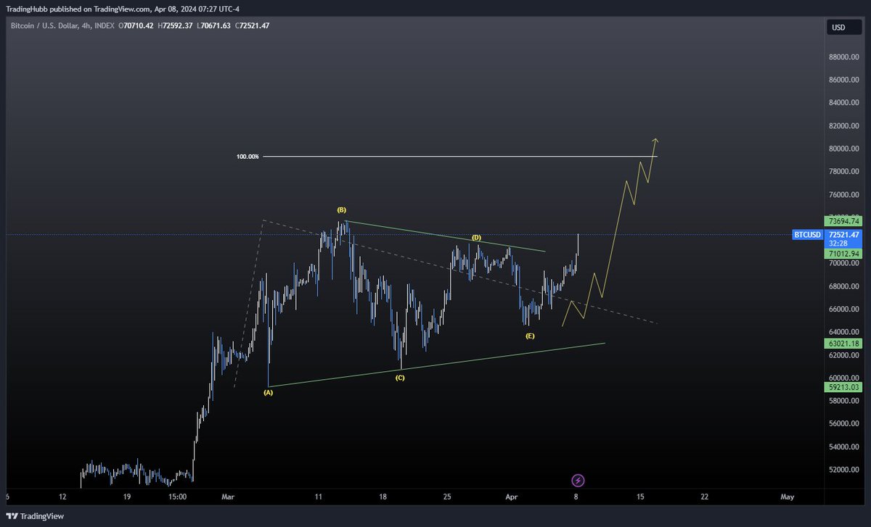Click the Apr label on time axis
Screen dimensions: 871x527
pos(512,497)
